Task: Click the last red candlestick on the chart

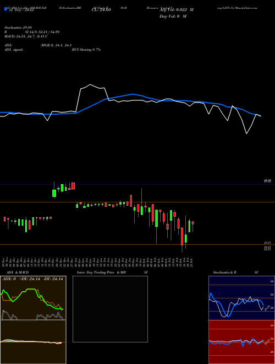Action: (x=193, y=223)
